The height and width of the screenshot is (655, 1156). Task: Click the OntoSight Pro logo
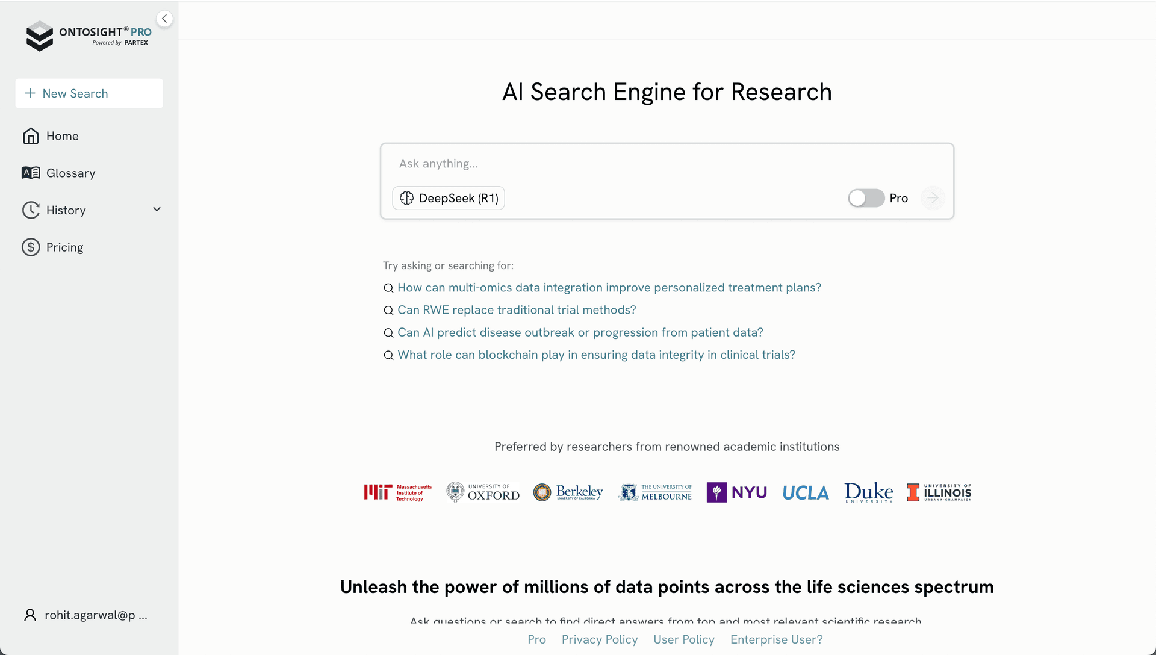click(x=88, y=36)
